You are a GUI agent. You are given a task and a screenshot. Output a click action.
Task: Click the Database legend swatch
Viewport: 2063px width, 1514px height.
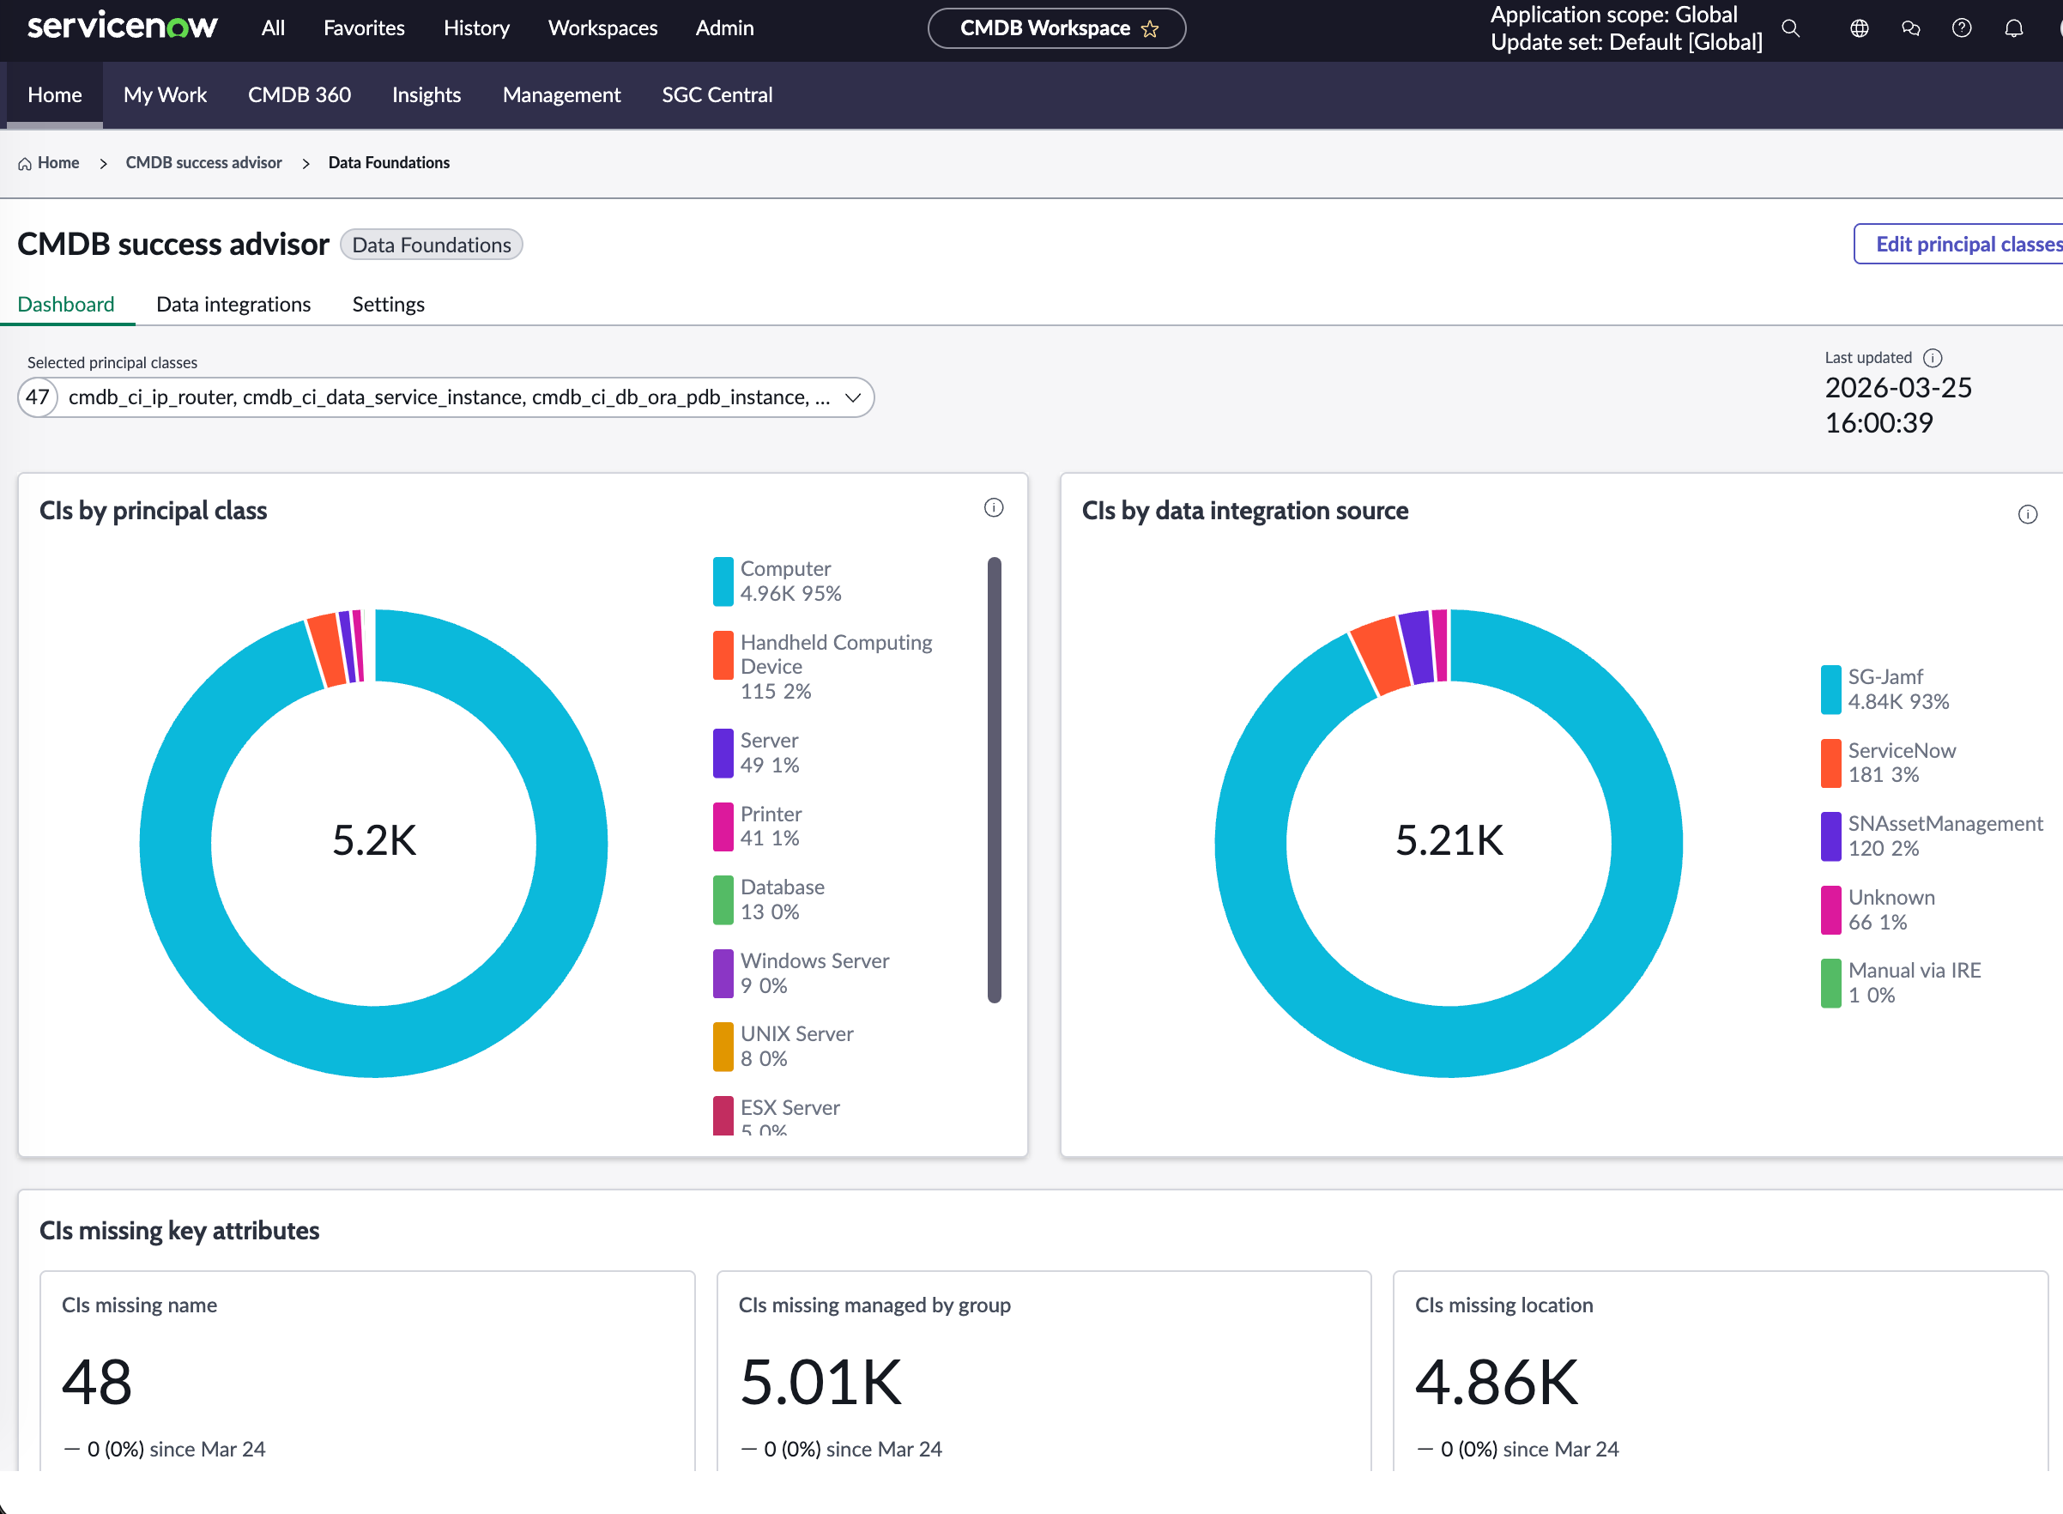(723, 900)
